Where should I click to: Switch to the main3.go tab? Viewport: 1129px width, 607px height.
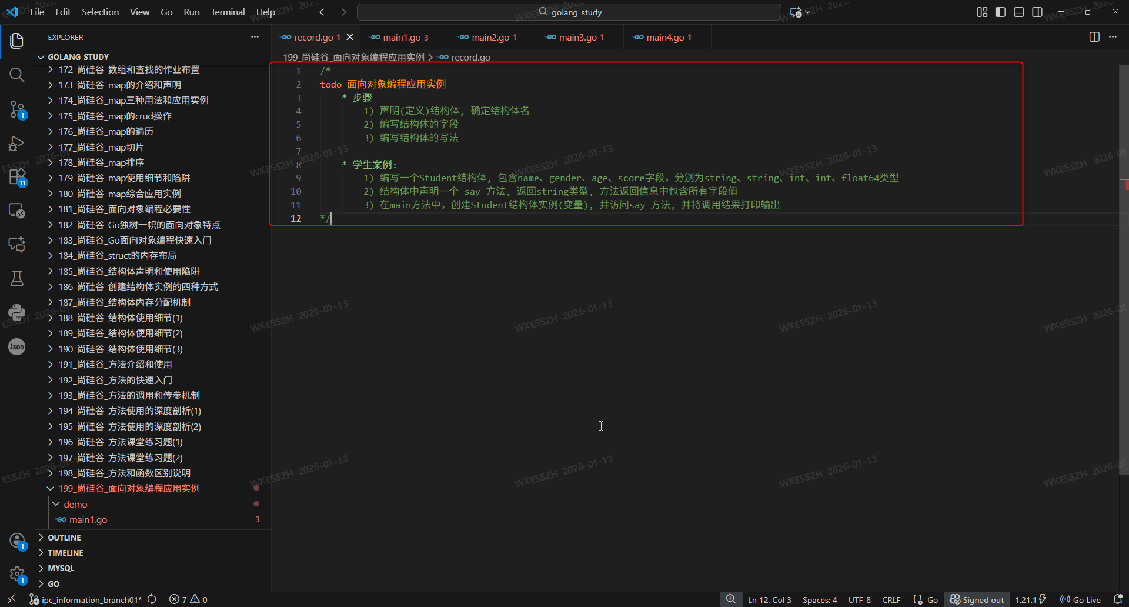pos(579,37)
